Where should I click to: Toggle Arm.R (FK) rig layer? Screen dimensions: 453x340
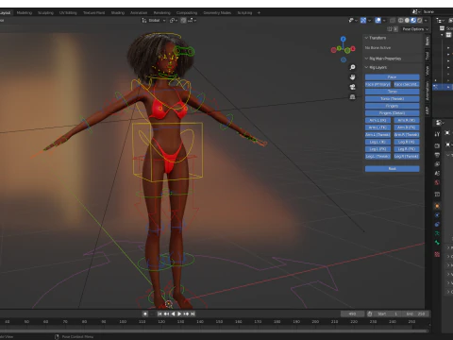407,127
